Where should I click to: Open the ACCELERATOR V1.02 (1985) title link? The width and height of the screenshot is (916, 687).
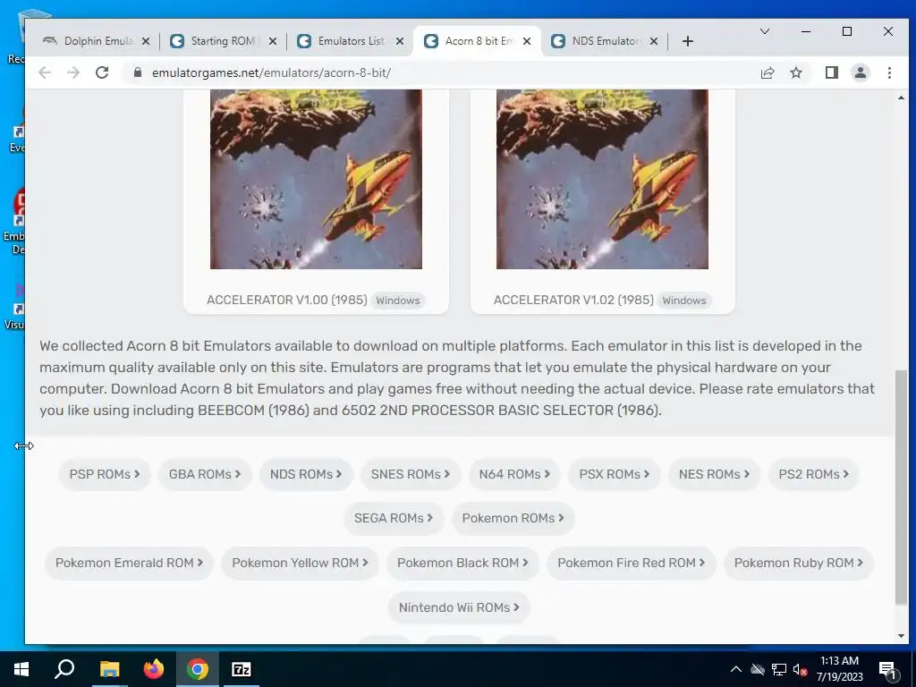tap(573, 300)
